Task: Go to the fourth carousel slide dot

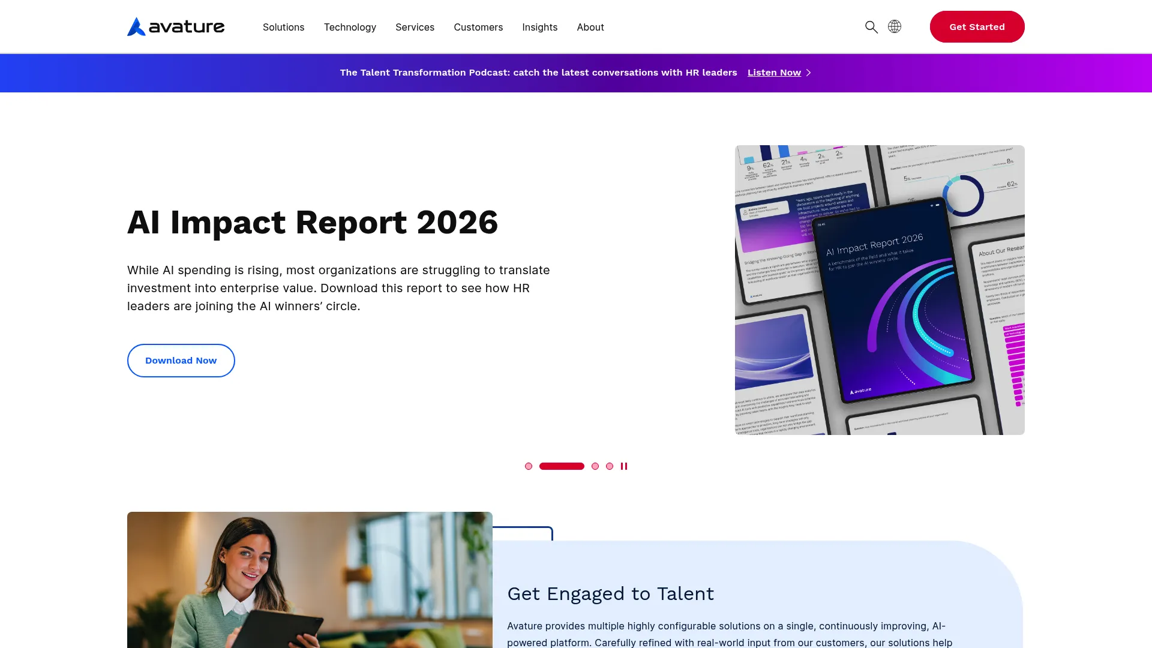Action: 610,466
